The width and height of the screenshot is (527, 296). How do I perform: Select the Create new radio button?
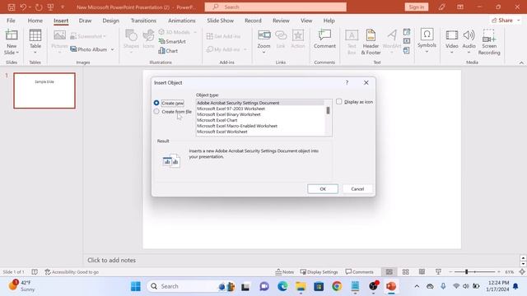click(x=156, y=103)
